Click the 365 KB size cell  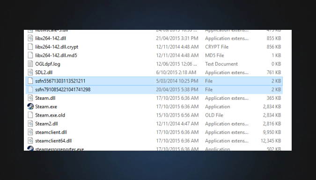274,98
